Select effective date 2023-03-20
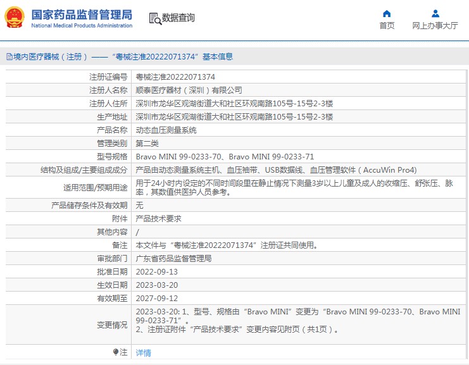The image size is (469, 365). (157, 285)
